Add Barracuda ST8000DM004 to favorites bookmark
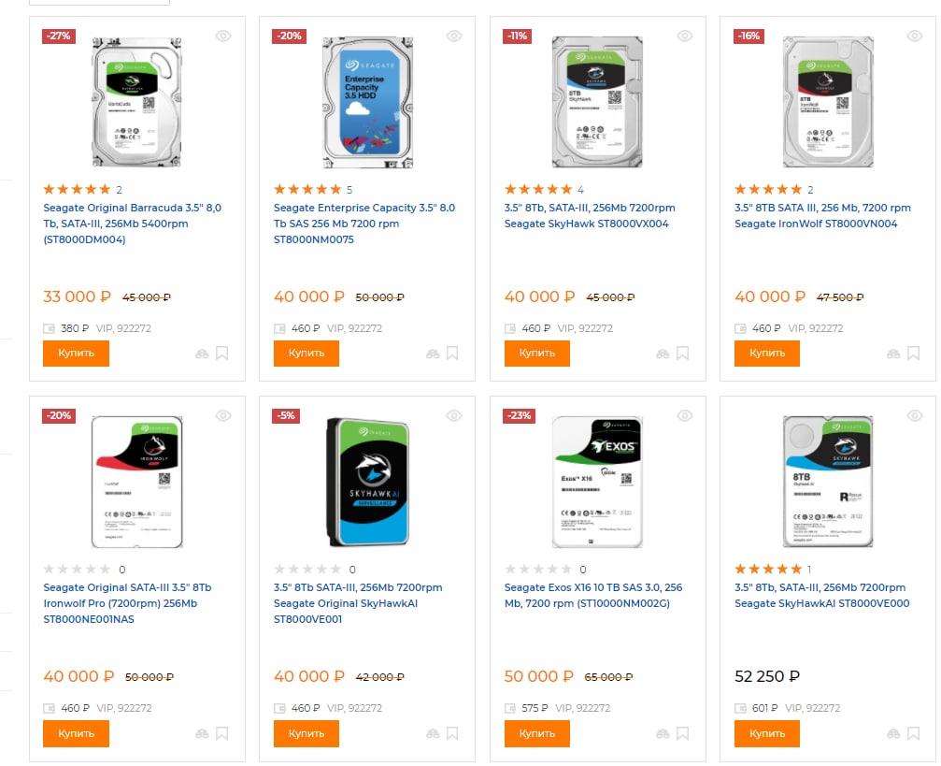Screen dimensions: 941x766 (222, 354)
